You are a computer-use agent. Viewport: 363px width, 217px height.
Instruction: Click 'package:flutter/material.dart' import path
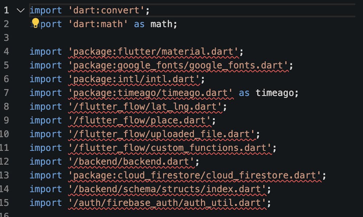point(153,52)
